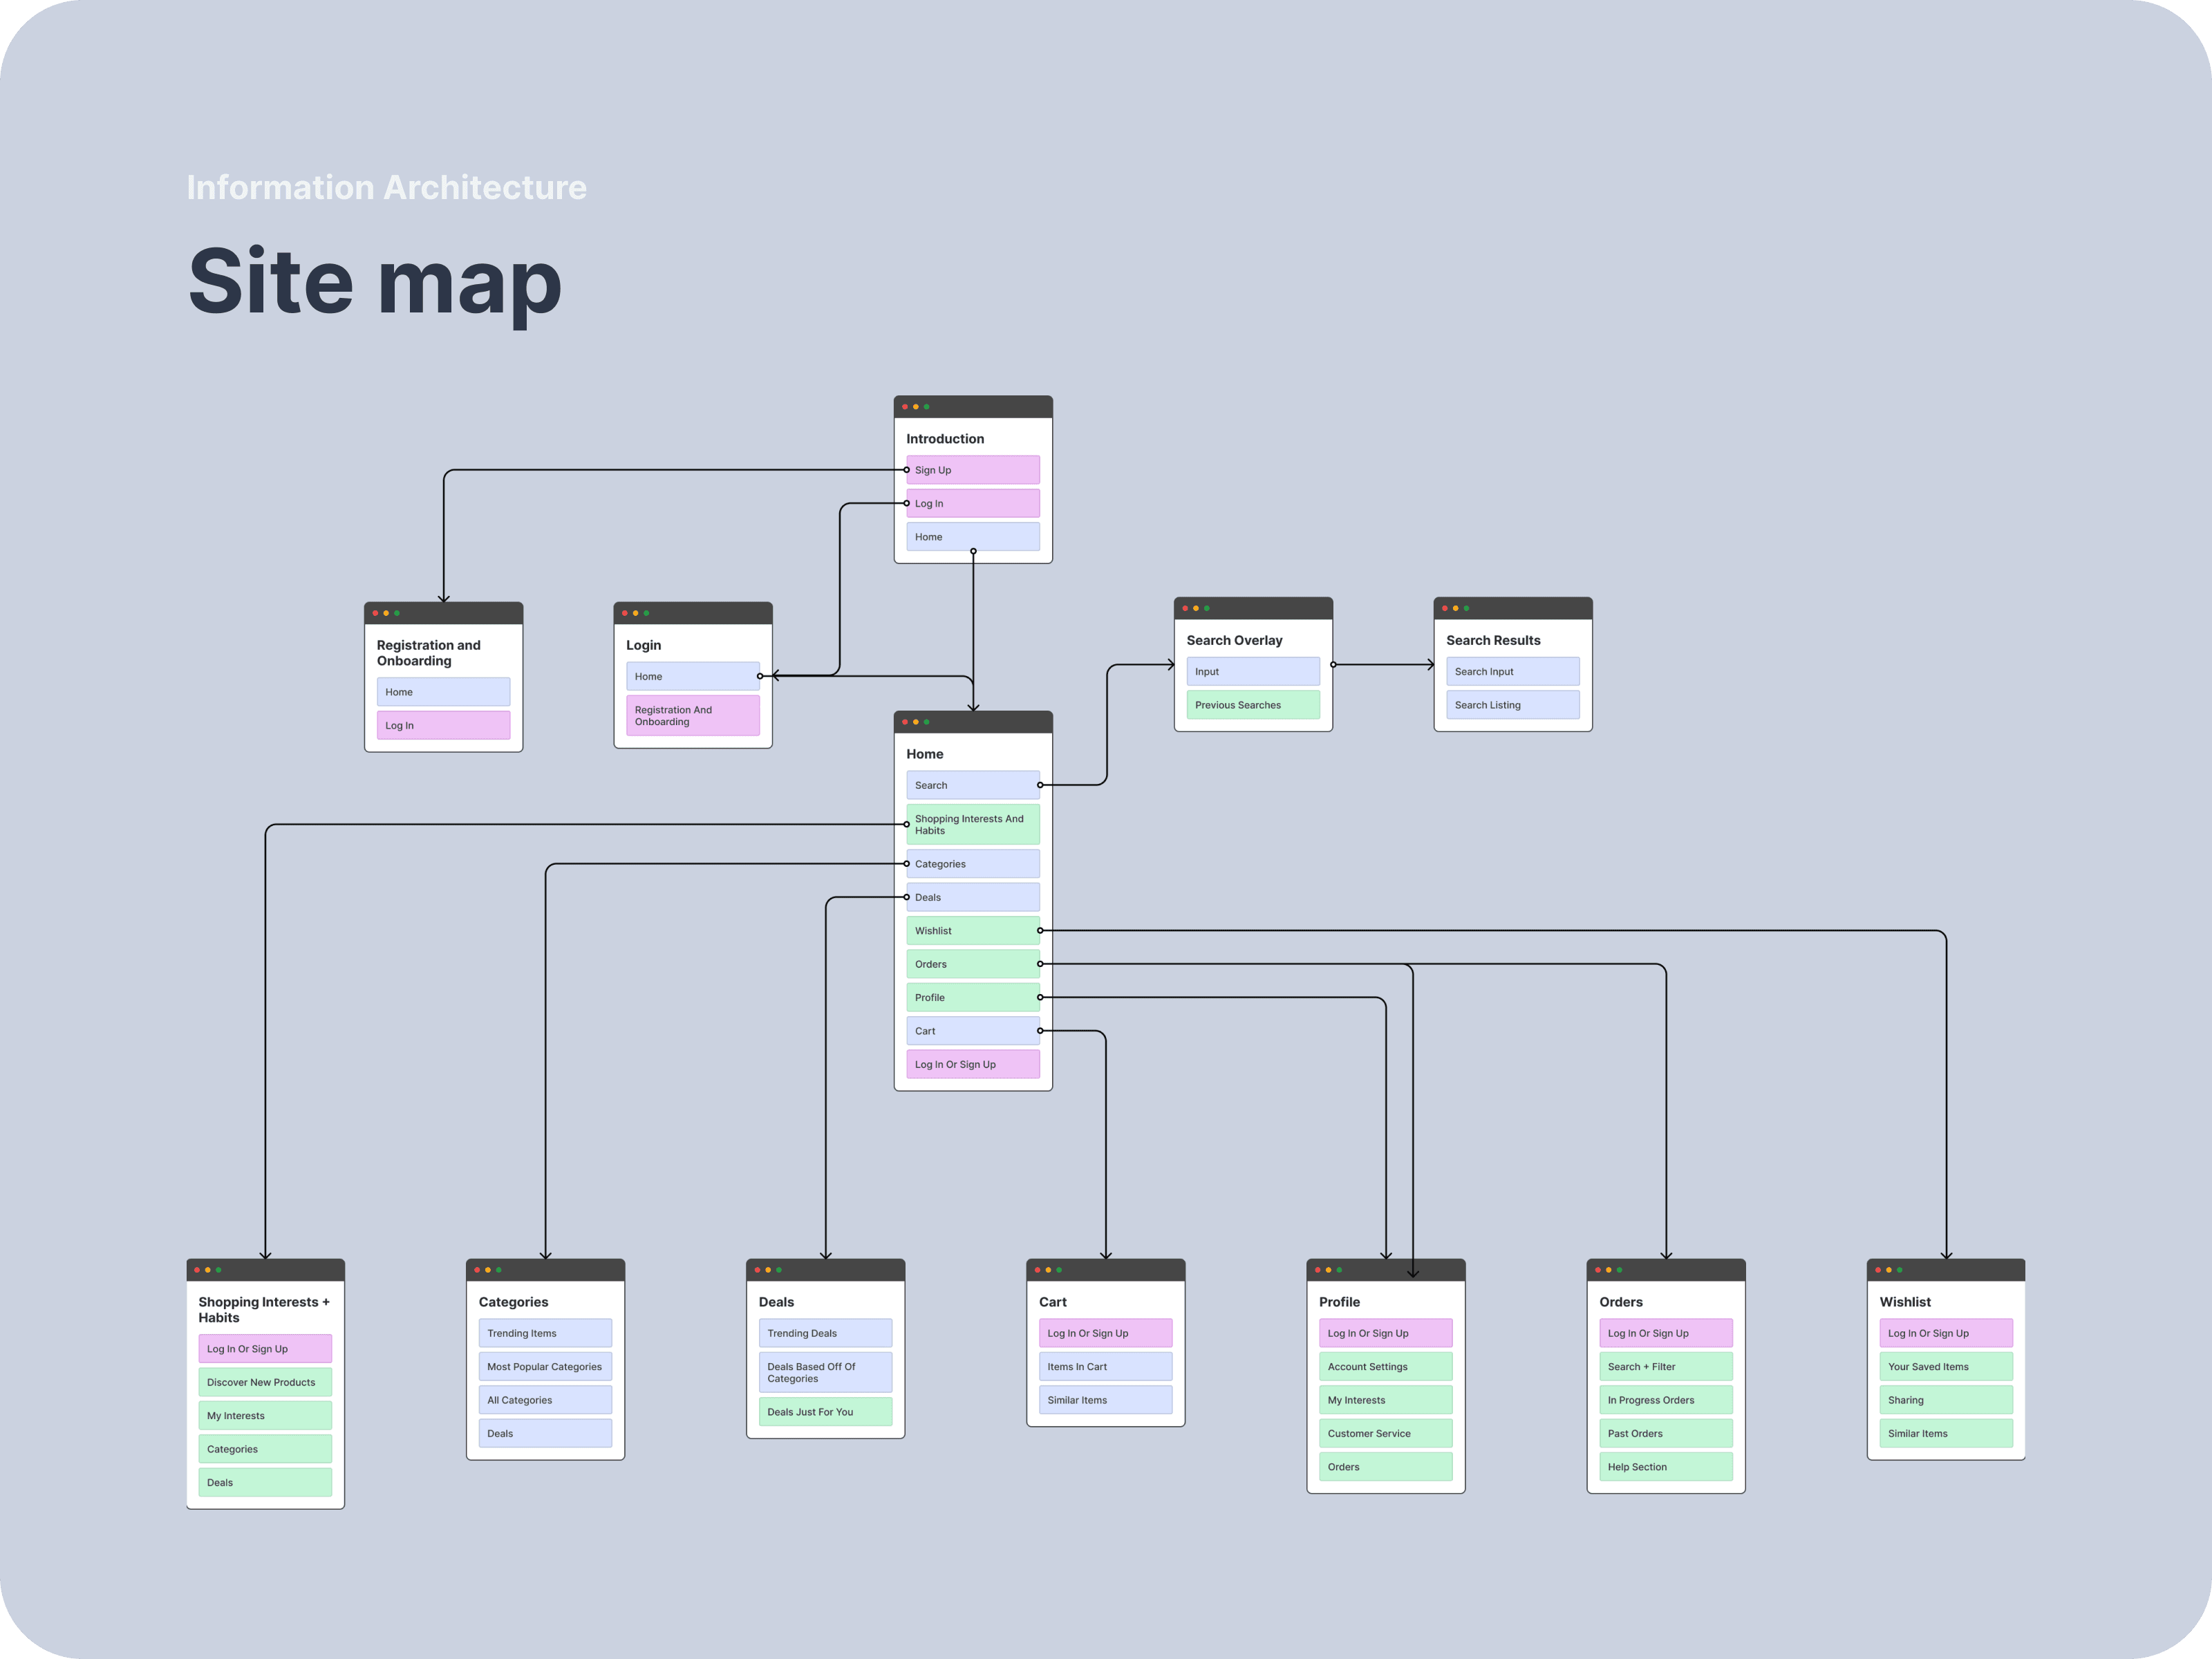Open the Home entry in the Login window

click(692, 676)
